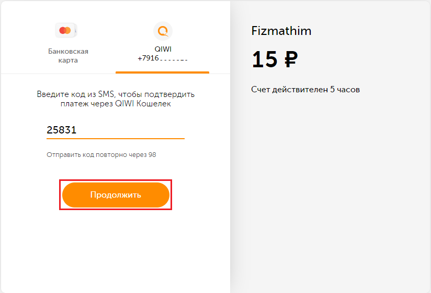Select the QIWI tab label
This screenshot has height=293, width=431.
[163, 49]
